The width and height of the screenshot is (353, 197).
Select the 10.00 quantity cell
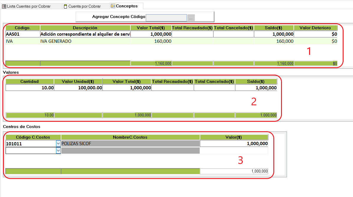29,88
